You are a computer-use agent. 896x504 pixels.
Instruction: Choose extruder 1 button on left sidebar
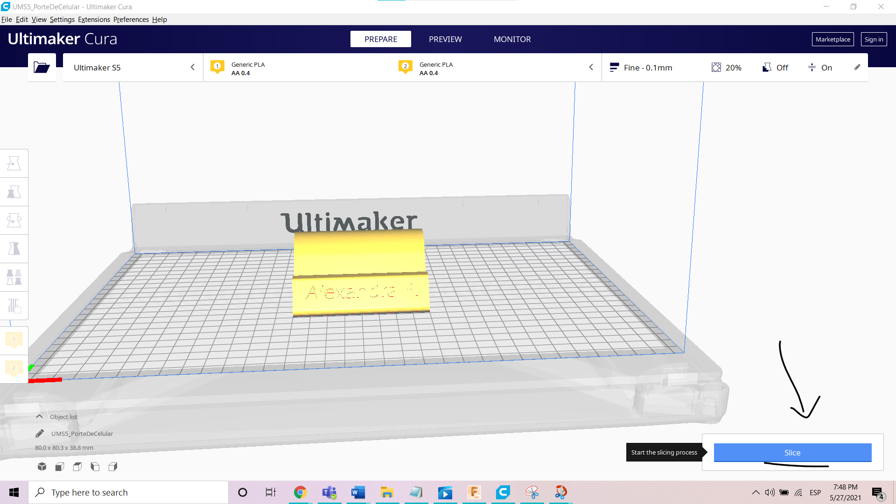tap(14, 340)
